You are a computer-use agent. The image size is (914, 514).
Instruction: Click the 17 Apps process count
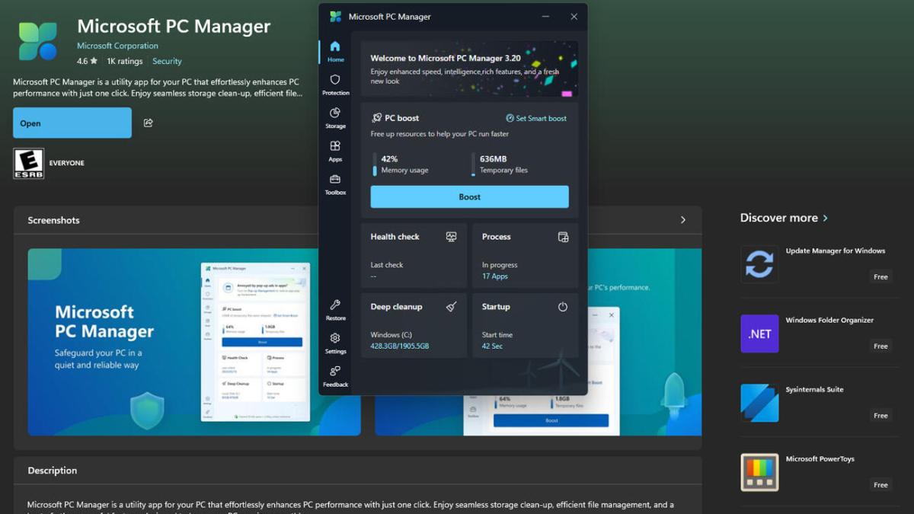pos(495,276)
